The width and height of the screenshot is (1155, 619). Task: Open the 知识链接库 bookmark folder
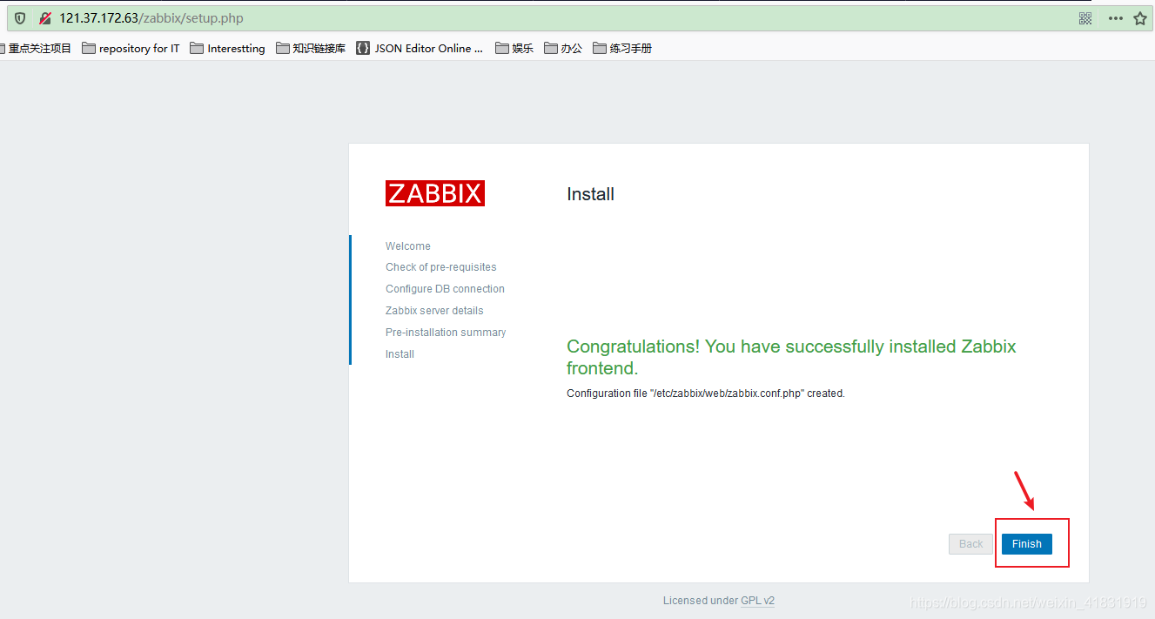pyautogui.click(x=311, y=49)
